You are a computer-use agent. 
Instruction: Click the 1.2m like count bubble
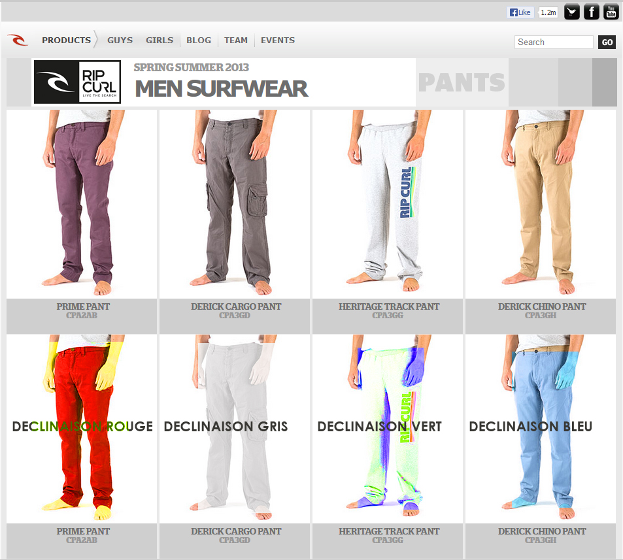[x=548, y=12]
